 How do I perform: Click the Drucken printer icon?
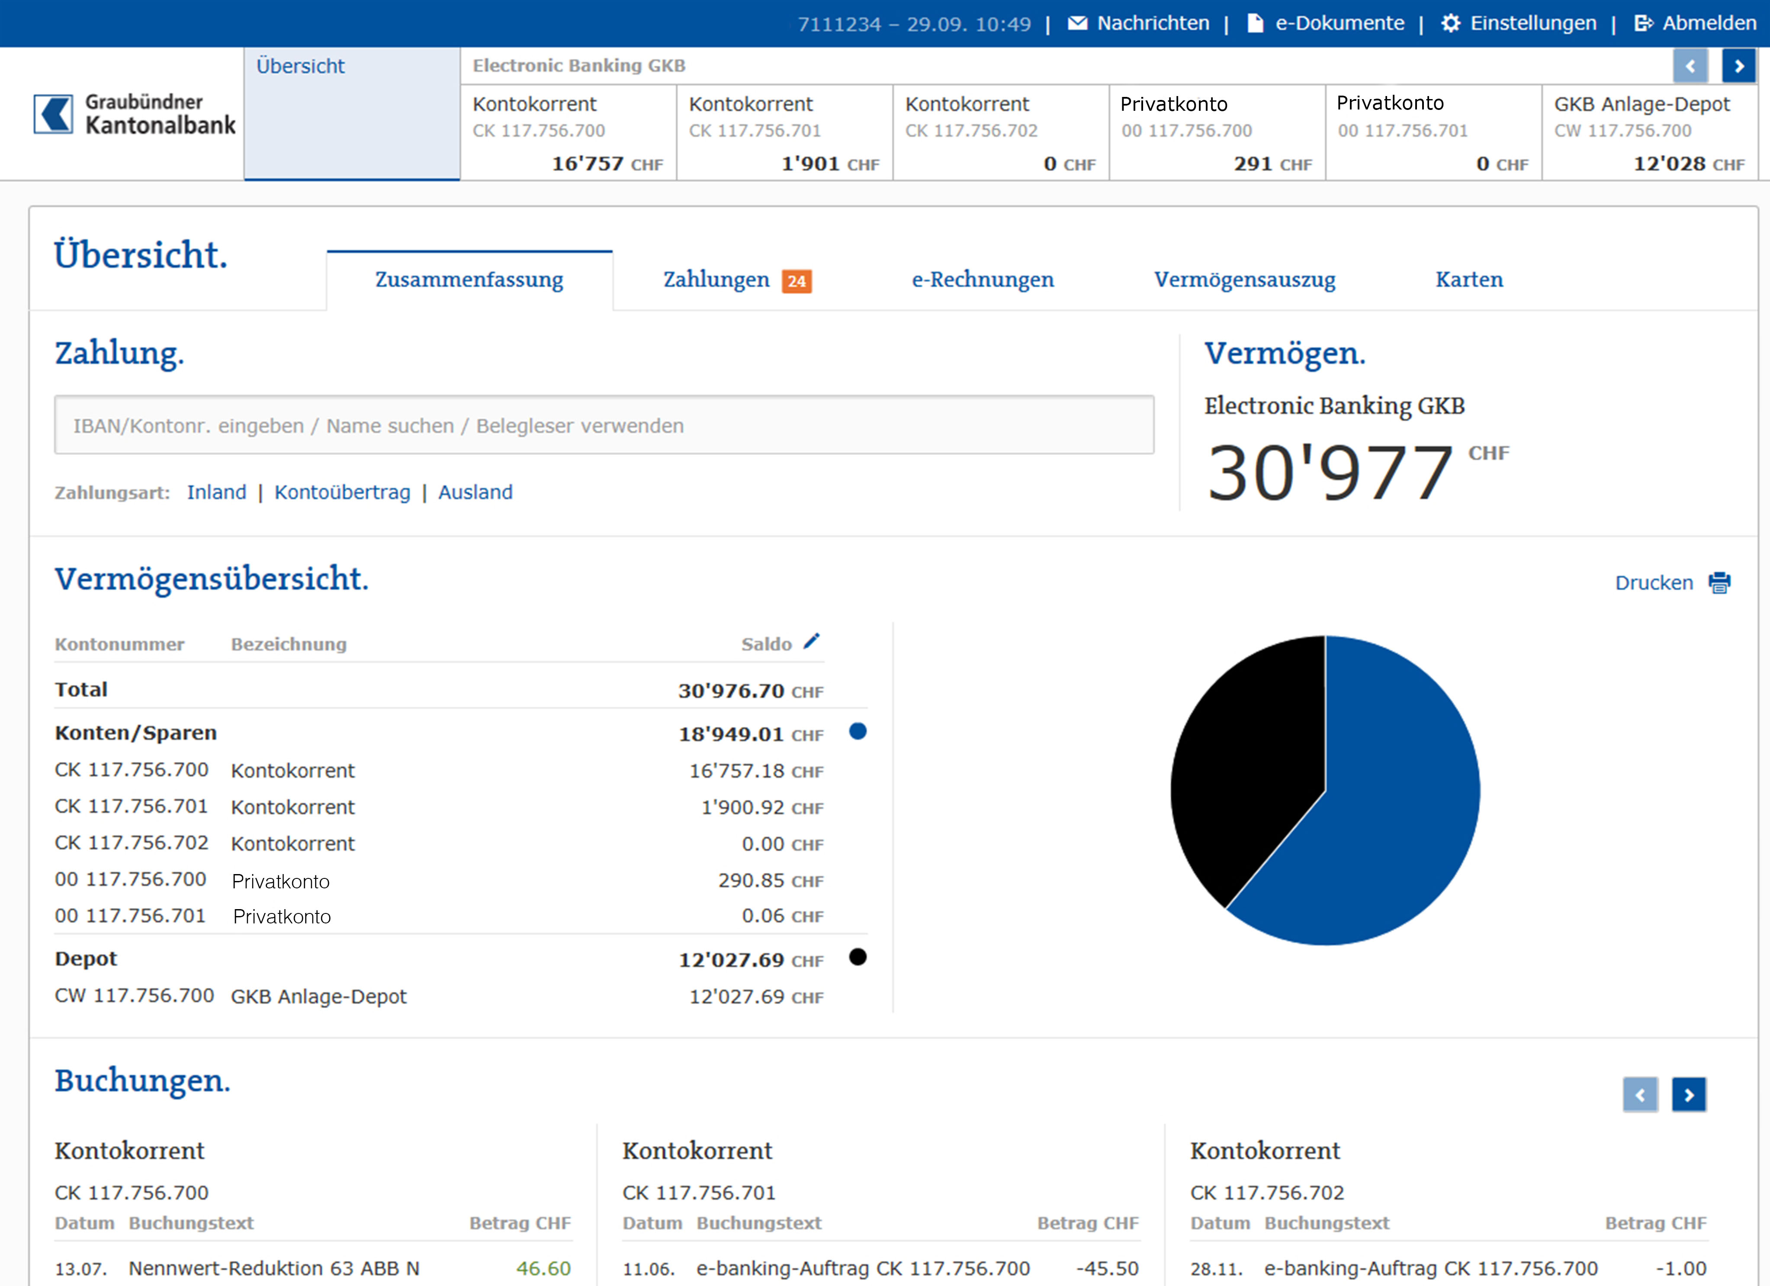pos(1719,583)
